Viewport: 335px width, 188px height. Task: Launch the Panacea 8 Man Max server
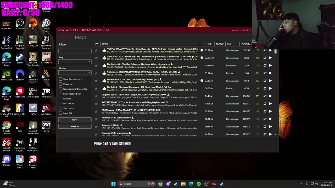(271, 111)
